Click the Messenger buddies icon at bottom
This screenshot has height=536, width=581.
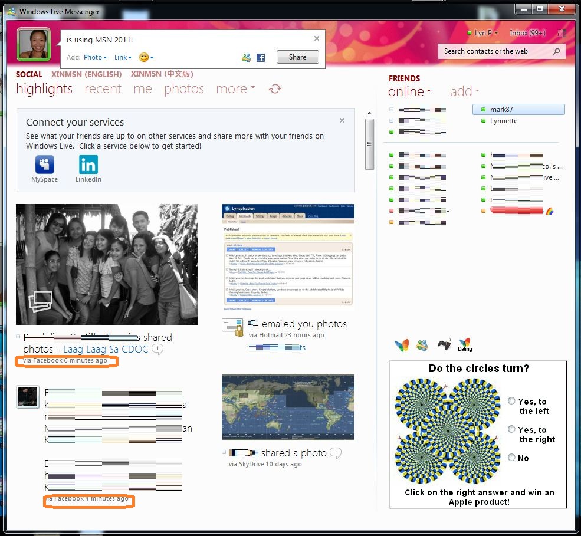click(422, 345)
